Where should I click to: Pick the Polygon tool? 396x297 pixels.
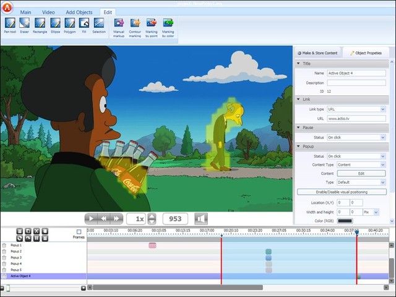click(70, 25)
